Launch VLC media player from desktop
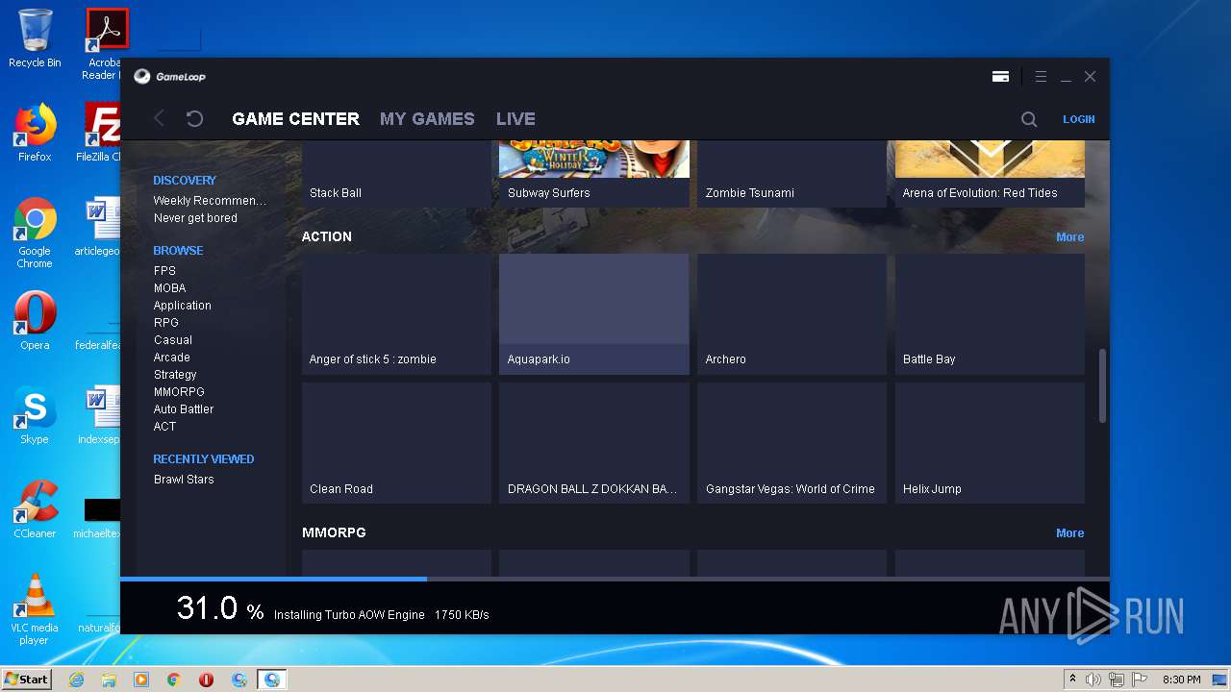The height and width of the screenshot is (692, 1231). (35, 610)
